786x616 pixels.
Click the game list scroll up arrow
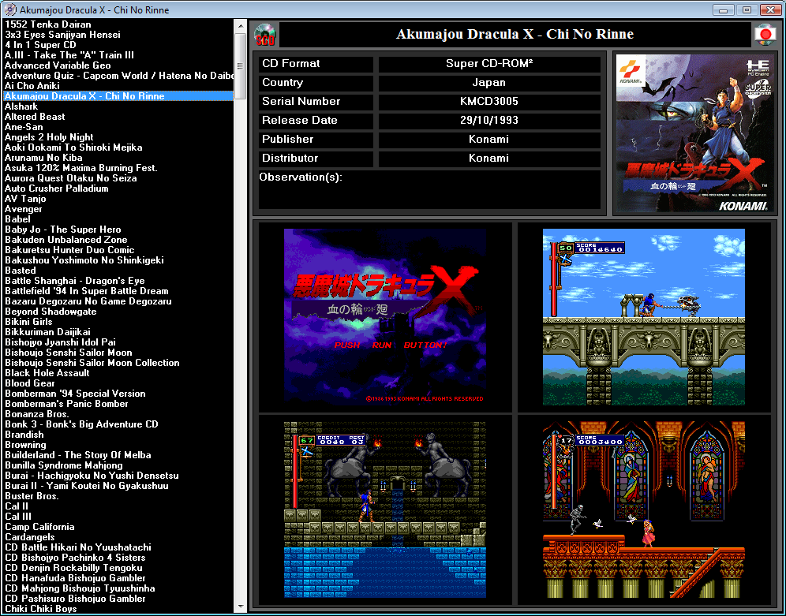click(x=241, y=25)
